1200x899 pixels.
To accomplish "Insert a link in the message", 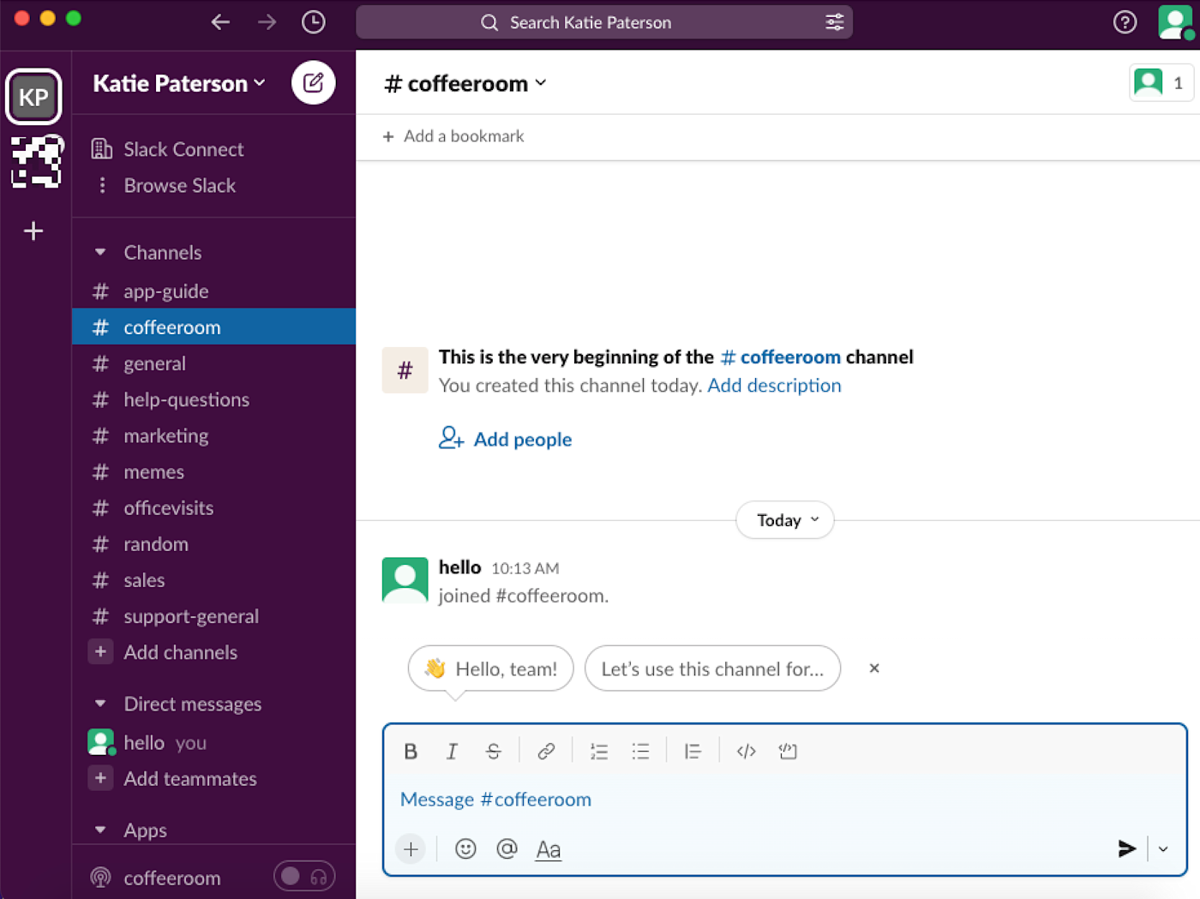I will coord(546,752).
